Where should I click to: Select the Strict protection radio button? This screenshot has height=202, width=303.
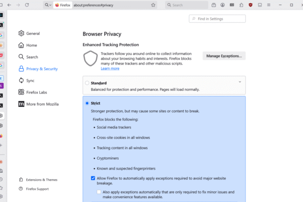[x=87, y=103]
